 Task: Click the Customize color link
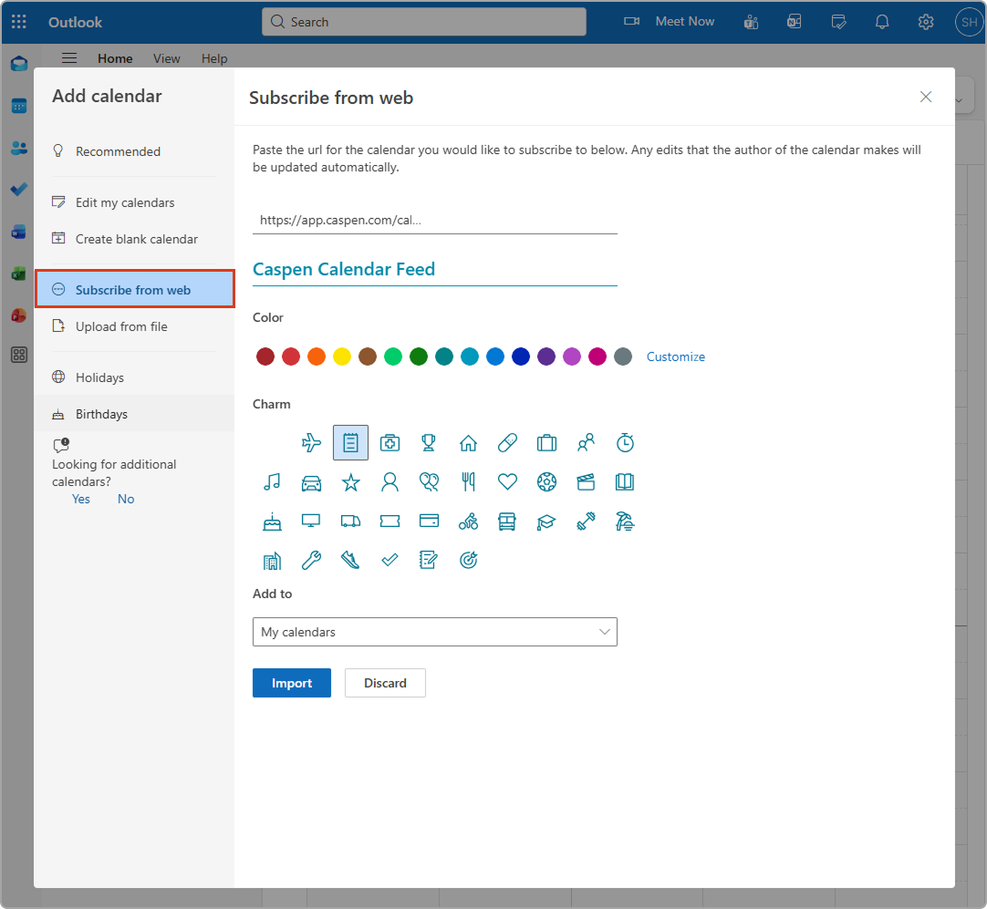(x=675, y=356)
